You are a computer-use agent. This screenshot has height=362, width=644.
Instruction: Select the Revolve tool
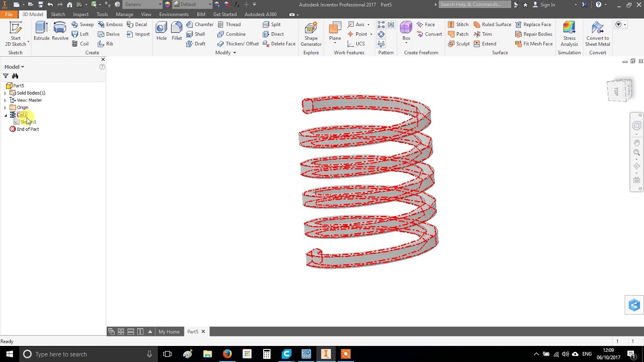60,31
